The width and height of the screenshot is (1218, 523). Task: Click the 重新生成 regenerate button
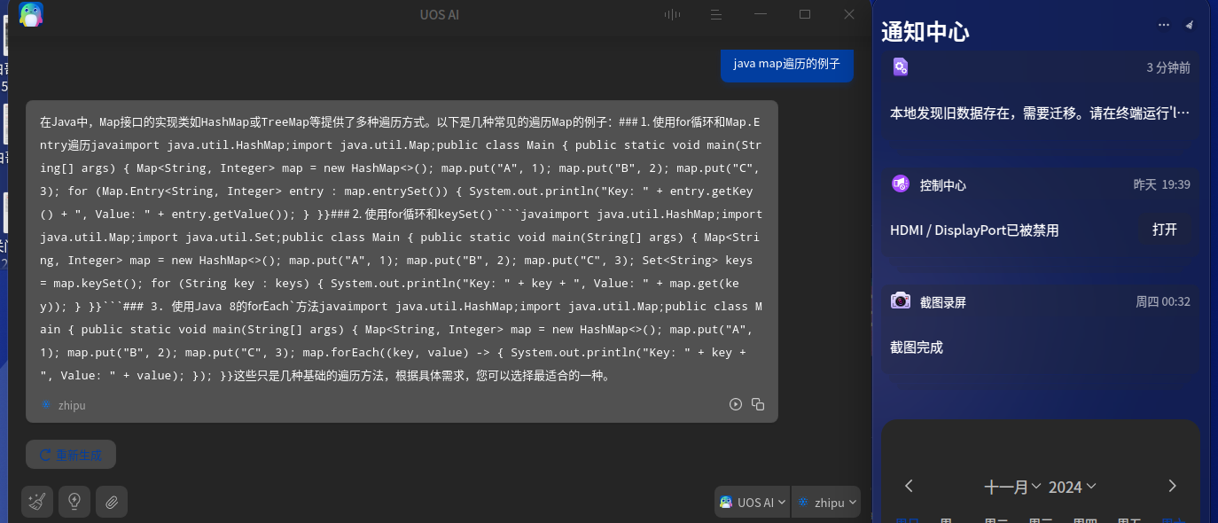[71, 455]
